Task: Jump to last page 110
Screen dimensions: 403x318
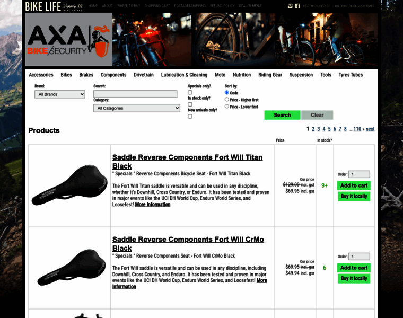Action: pos(357,129)
